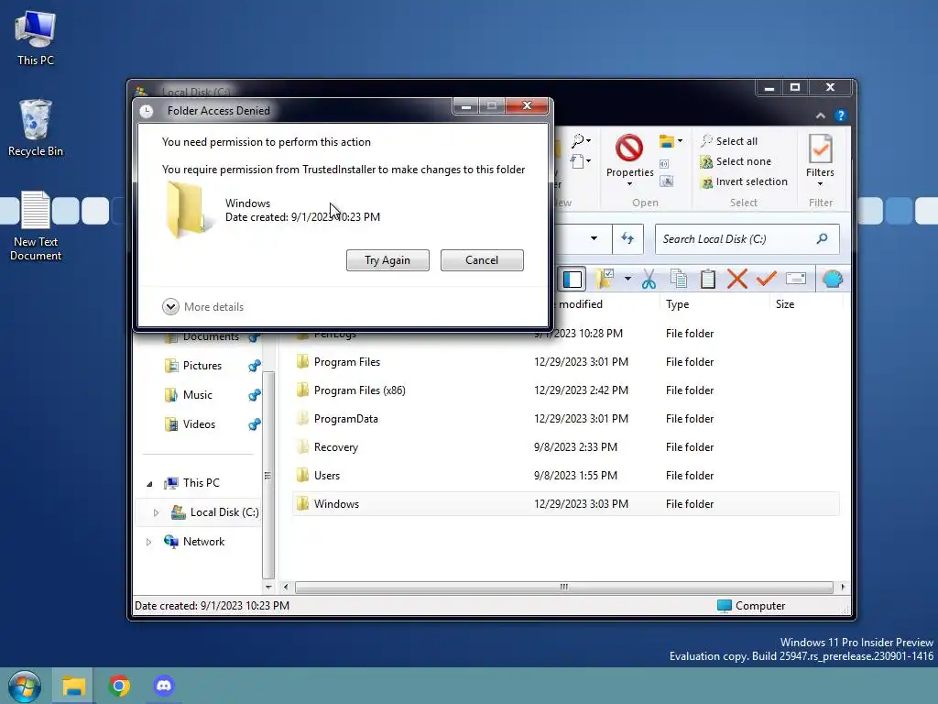938x704 pixels.
Task: Click navigation pane scrollbar down arrow
Action: 268,588
